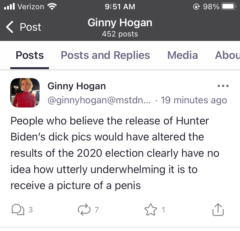Screen dimensions: 240x231
Task: Boost the post with repost icon
Action: click(84, 210)
